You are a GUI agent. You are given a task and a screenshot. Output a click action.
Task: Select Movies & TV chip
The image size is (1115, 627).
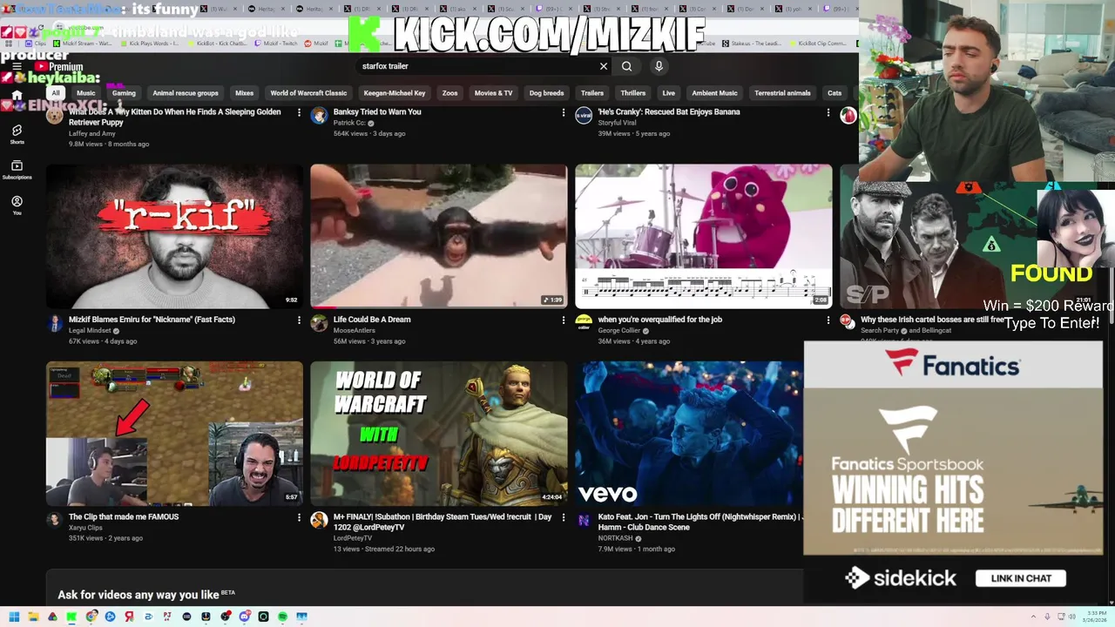coord(494,93)
